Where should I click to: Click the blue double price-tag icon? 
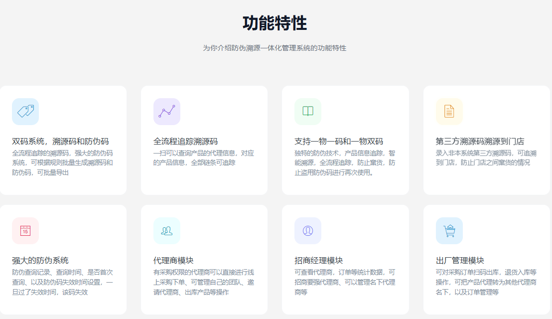[x=25, y=111]
